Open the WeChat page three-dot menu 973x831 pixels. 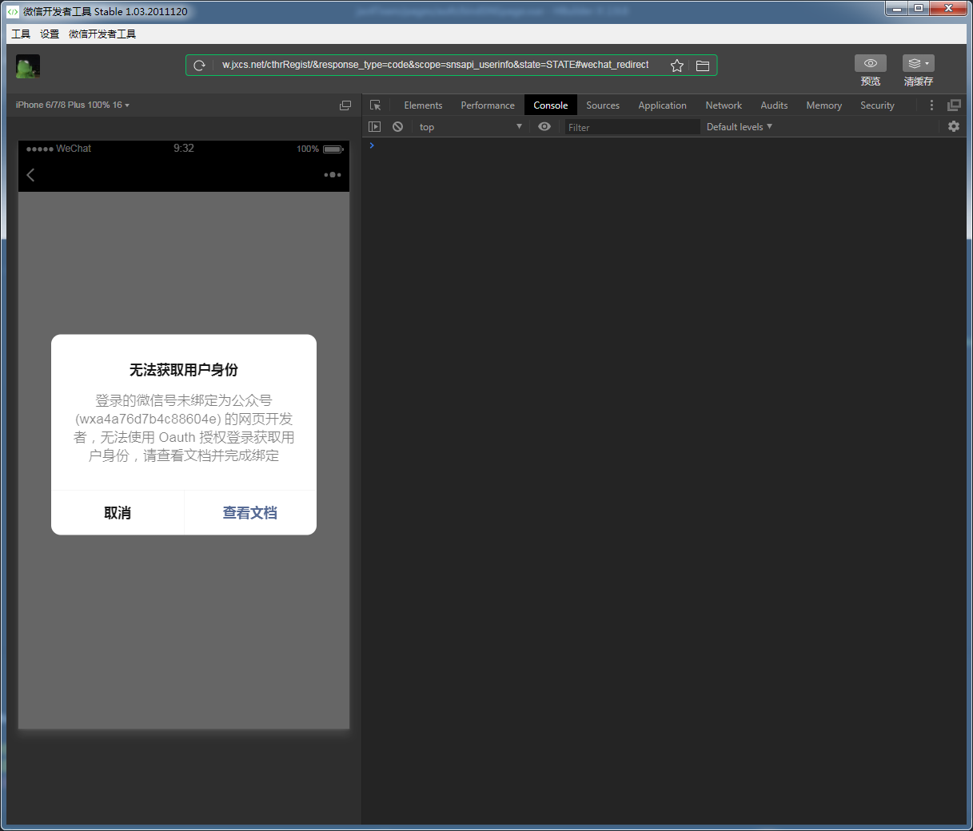(x=333, y=174)
